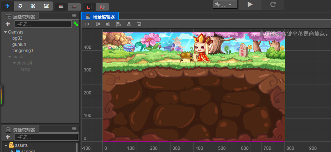The height and width of the screenshot is (152, 331).
Task: Select the Scale transform tool
Action: coord(33,6)
